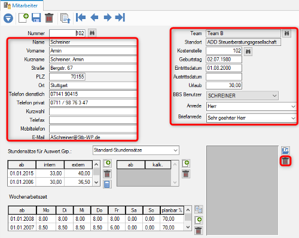
Task: Click the Nummer input field
Action: (x=67, y=33)
